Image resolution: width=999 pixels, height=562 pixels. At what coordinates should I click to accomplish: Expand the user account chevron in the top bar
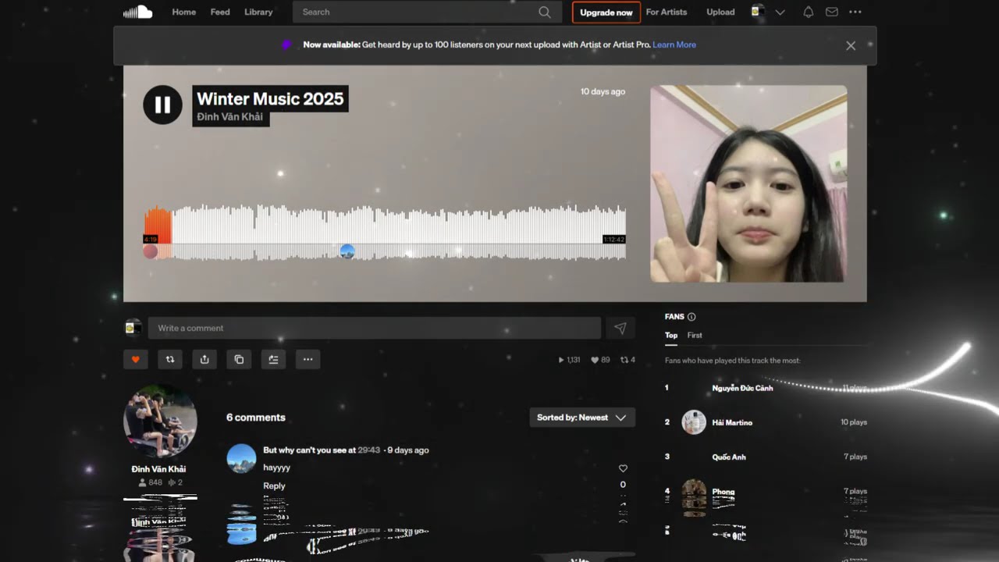click(780, 12)
